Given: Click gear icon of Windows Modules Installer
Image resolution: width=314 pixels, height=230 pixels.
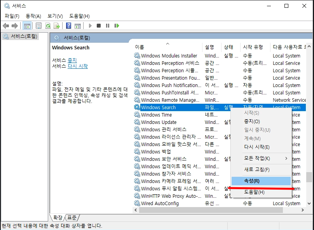Looking at the screenshot, I should click(x=137, y=56).
